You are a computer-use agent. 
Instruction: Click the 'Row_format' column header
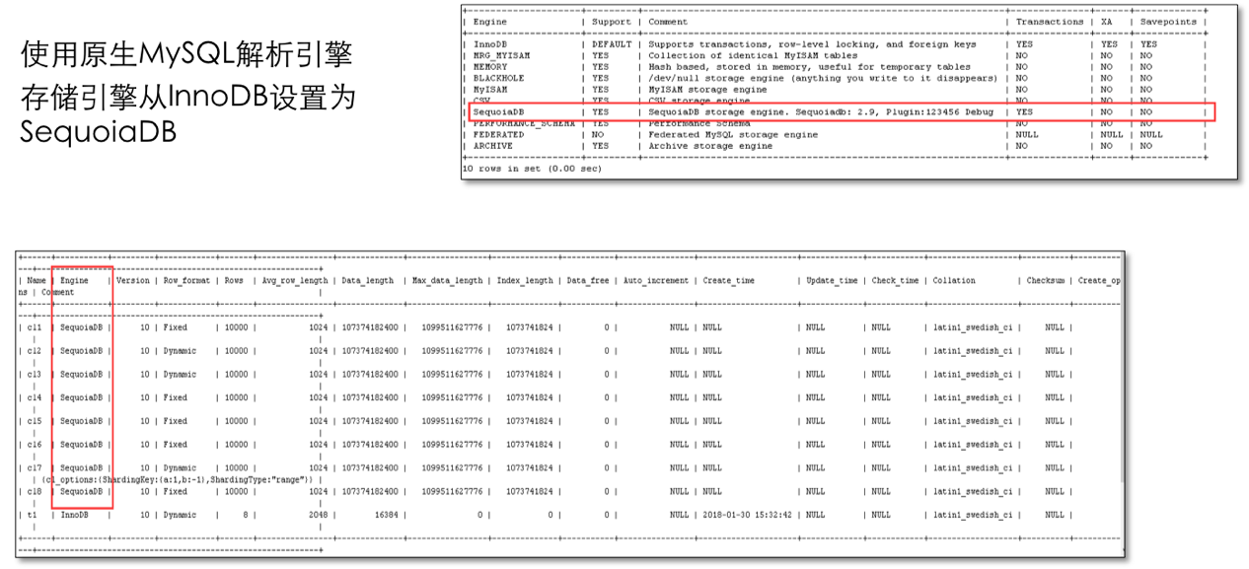pos(186,280)
